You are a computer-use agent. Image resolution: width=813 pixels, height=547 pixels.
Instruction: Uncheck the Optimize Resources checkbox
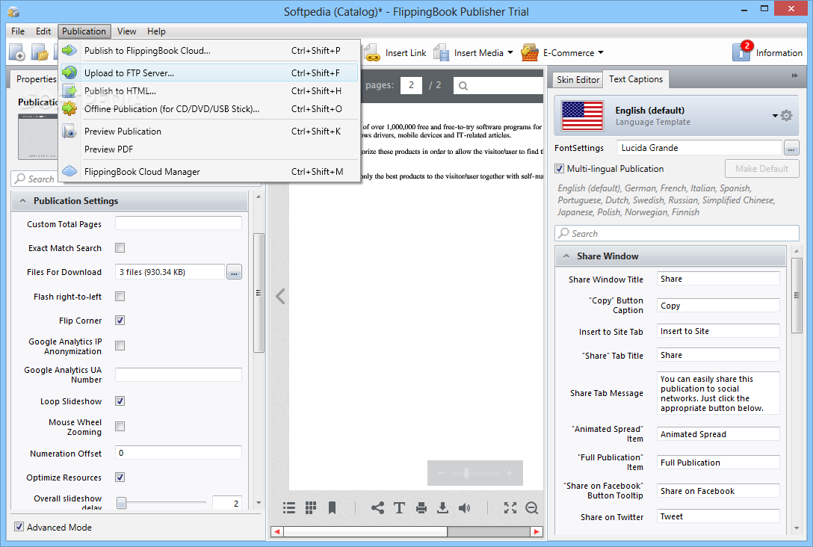(x=120, y=477)
